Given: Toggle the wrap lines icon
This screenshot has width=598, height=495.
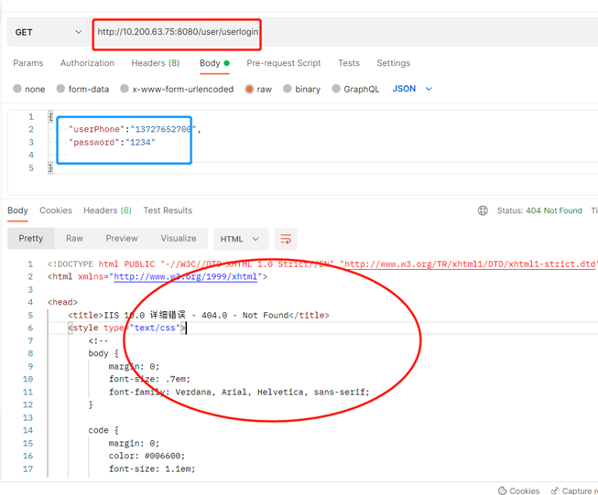Looking at the screenshot, I should 286,239.
